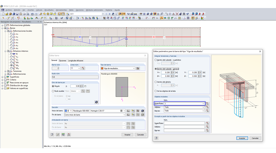Switch to the Longitudes eficaces tab

76,60
